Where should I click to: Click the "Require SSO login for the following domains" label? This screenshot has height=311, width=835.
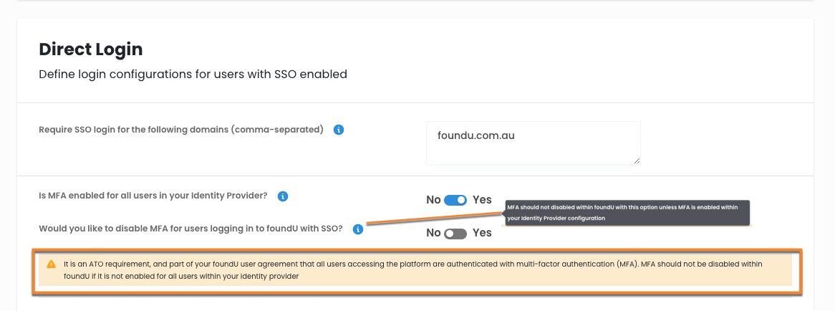pos(181,130)
